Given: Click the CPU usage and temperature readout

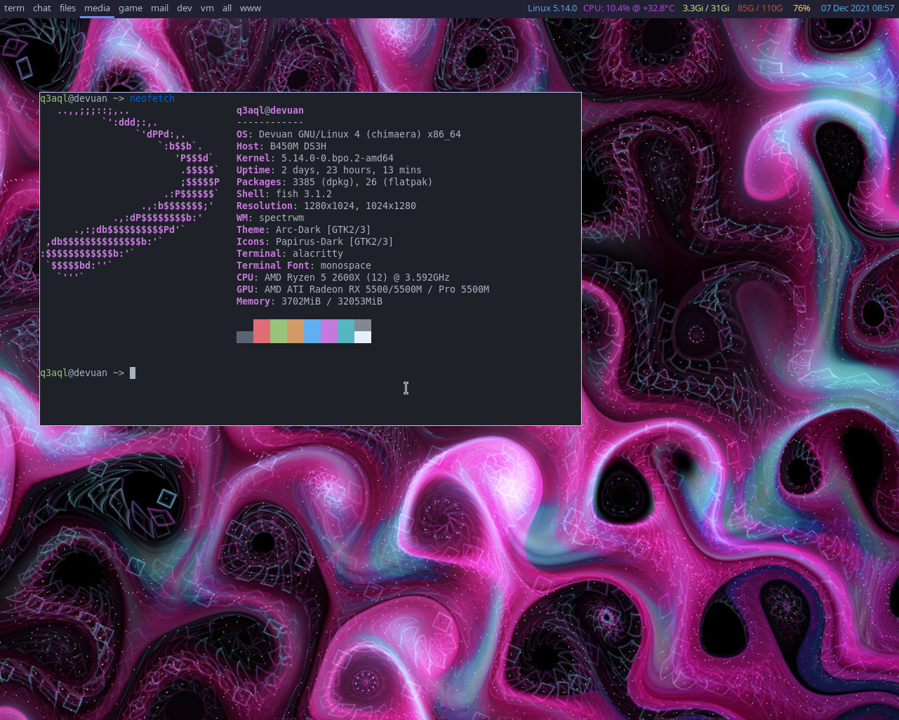Looking at the screenshot, I should pos(629,8).
